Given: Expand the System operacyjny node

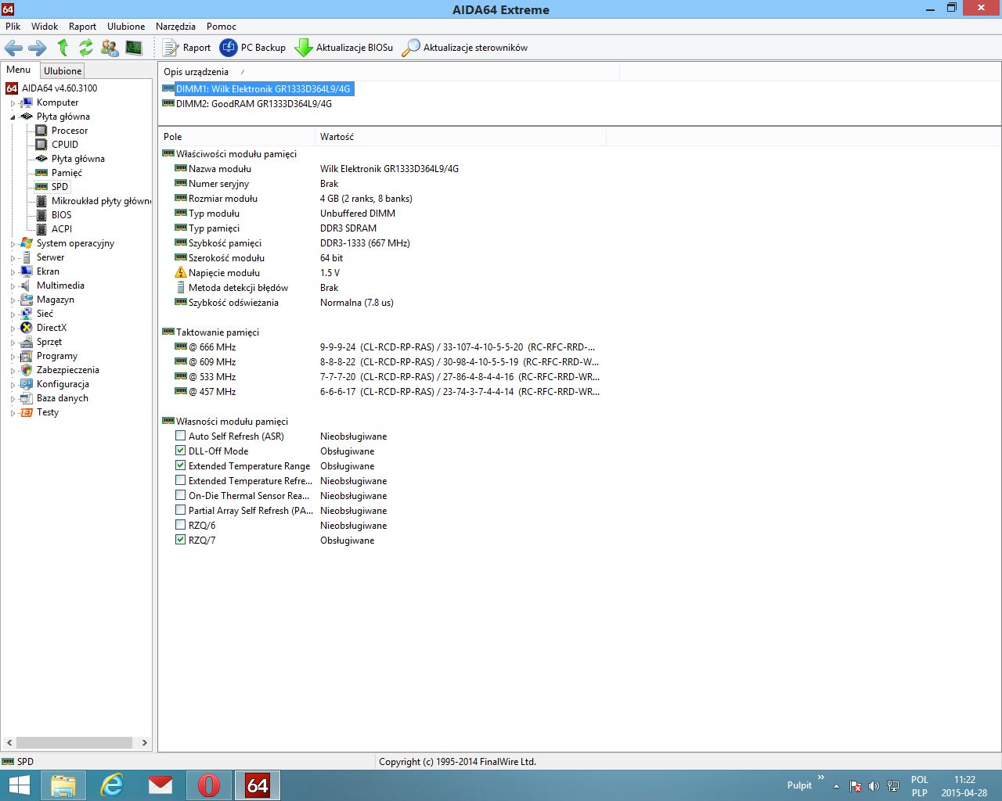Looking at the screenshot, I should 13,244.
